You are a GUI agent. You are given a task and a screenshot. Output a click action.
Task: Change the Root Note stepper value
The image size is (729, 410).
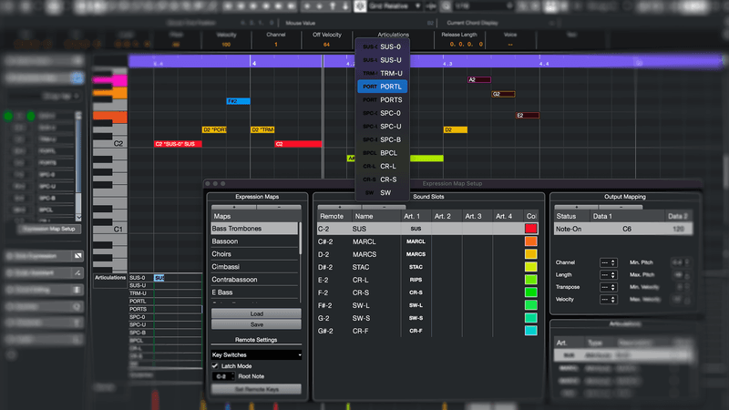223,376
